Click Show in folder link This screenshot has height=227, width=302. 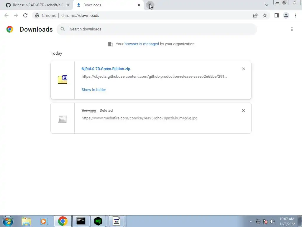pyautogui.click(x=94, y=90)
